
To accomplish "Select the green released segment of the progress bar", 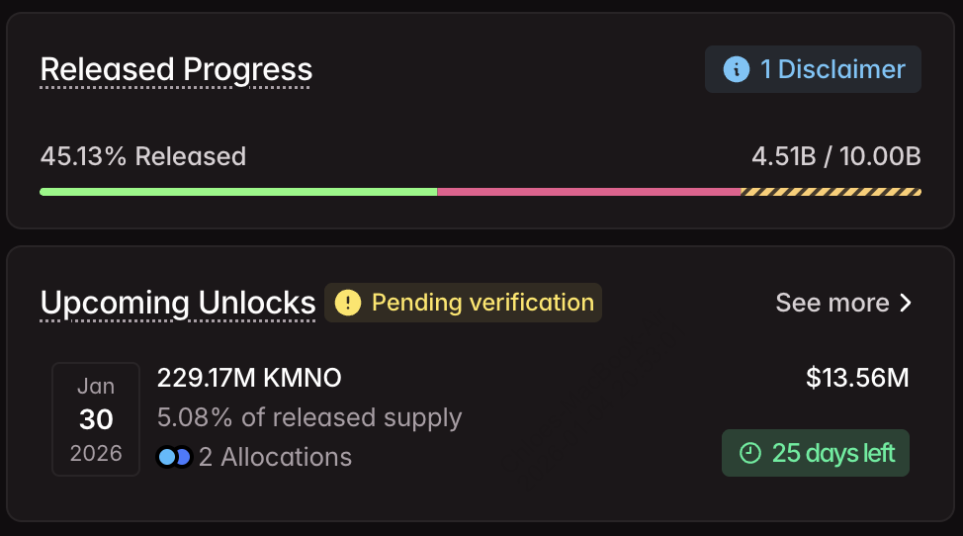I will tap(237, 191).
